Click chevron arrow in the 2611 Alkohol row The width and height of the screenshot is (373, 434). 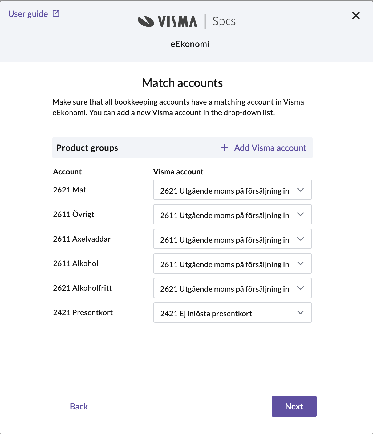point(301,264)
